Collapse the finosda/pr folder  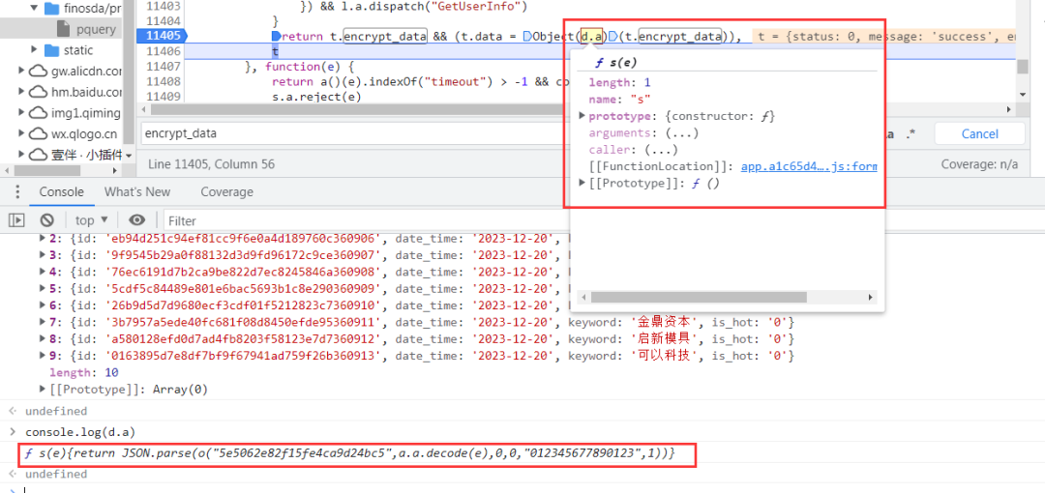[x=34, y=9]
